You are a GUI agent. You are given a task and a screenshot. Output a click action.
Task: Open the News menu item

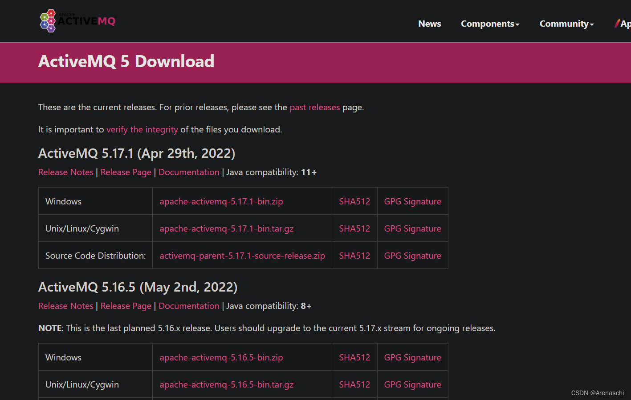tap(429, 24)
